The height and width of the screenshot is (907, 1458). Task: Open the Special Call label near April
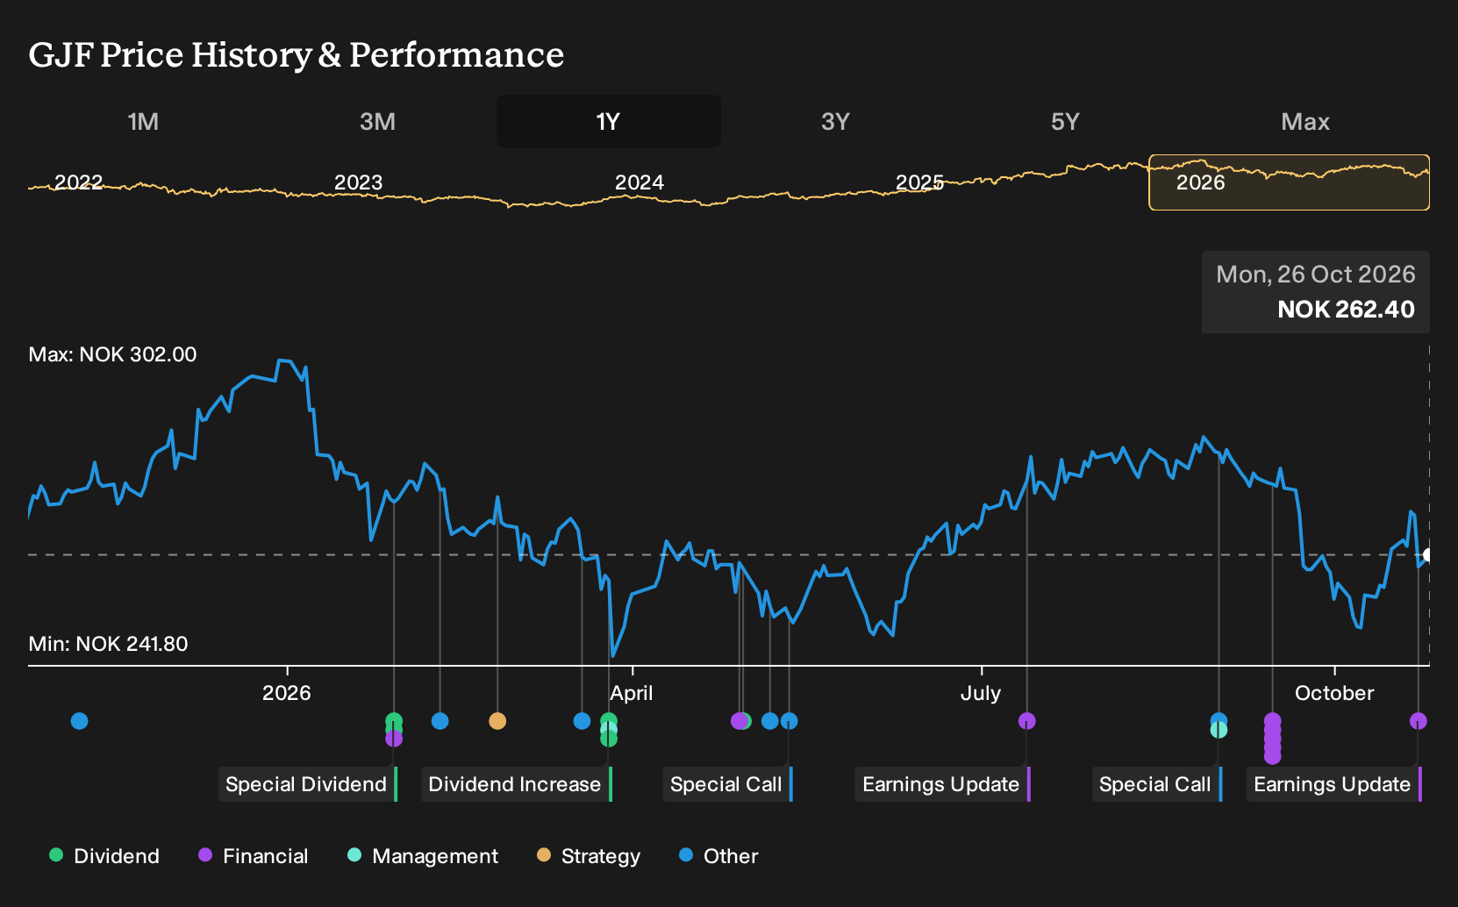coord(728,784)
